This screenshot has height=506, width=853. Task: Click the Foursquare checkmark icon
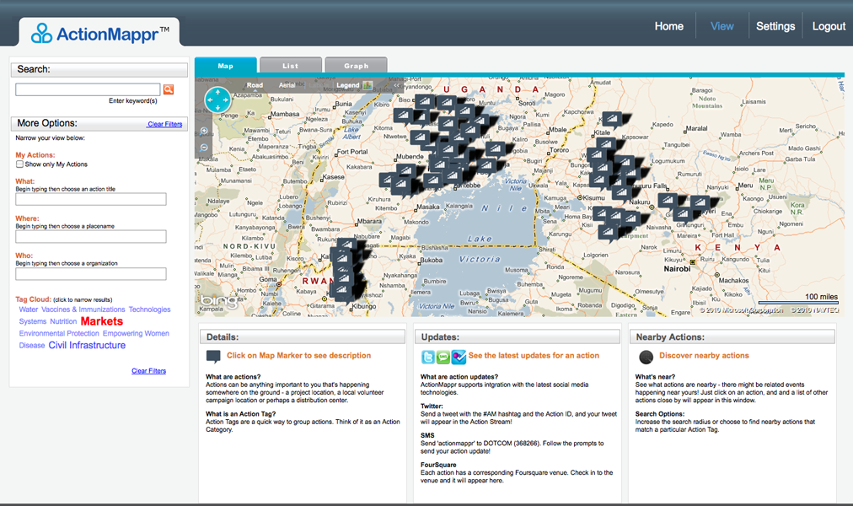pos(459,357)
